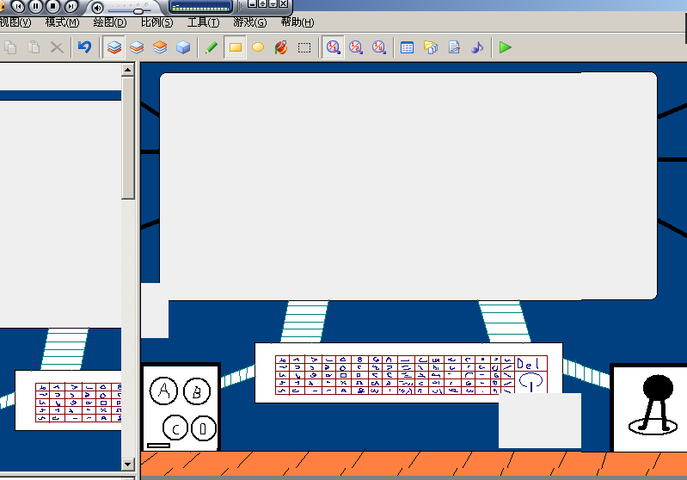Pick the striped stairs tile in tileset palette

[x=65, y=349]
